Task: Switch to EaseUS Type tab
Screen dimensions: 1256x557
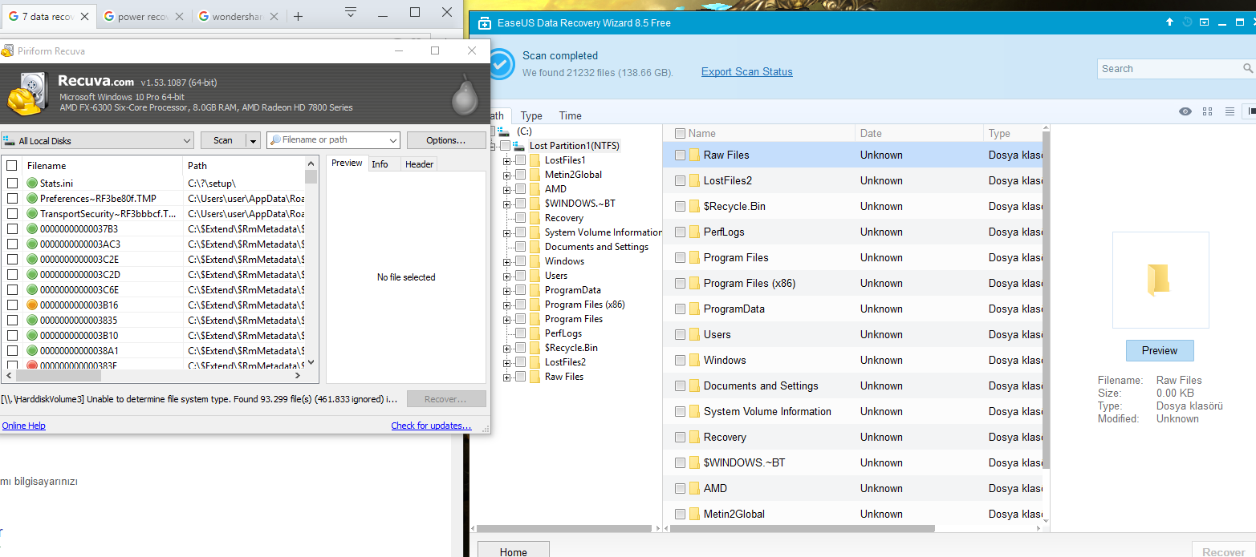Action: point(531,115)
